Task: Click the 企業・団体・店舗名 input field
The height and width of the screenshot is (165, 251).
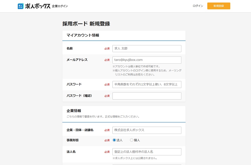Action: pos(147,130)
